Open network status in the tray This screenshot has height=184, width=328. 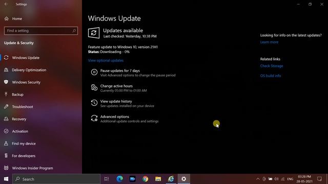point(282,179)
